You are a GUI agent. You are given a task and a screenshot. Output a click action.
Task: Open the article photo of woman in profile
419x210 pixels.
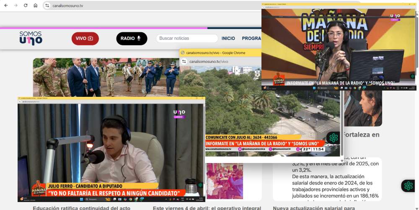tap(363, 108)
